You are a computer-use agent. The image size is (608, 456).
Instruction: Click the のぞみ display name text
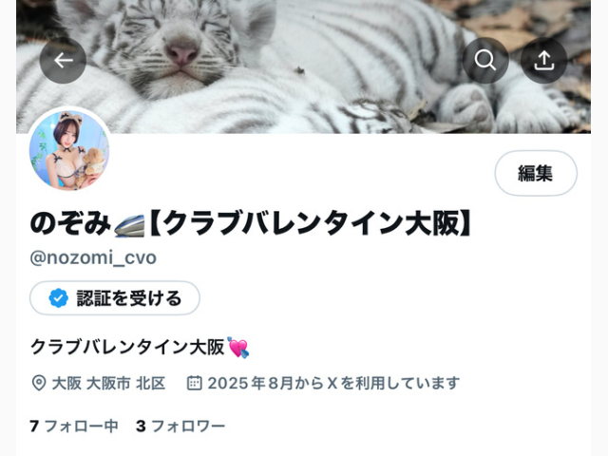click(x=70, y=224)
